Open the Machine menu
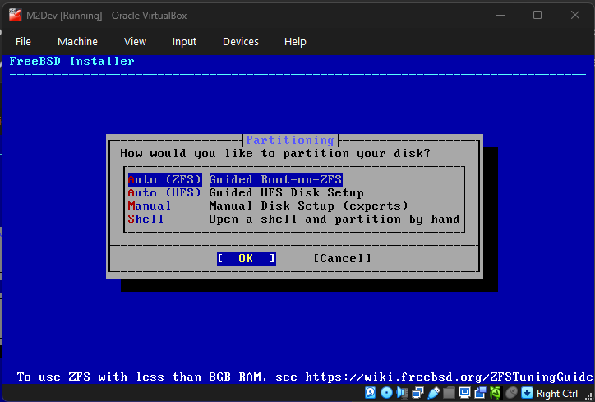This screenshot has height=402, width=595. coord(77,42)
